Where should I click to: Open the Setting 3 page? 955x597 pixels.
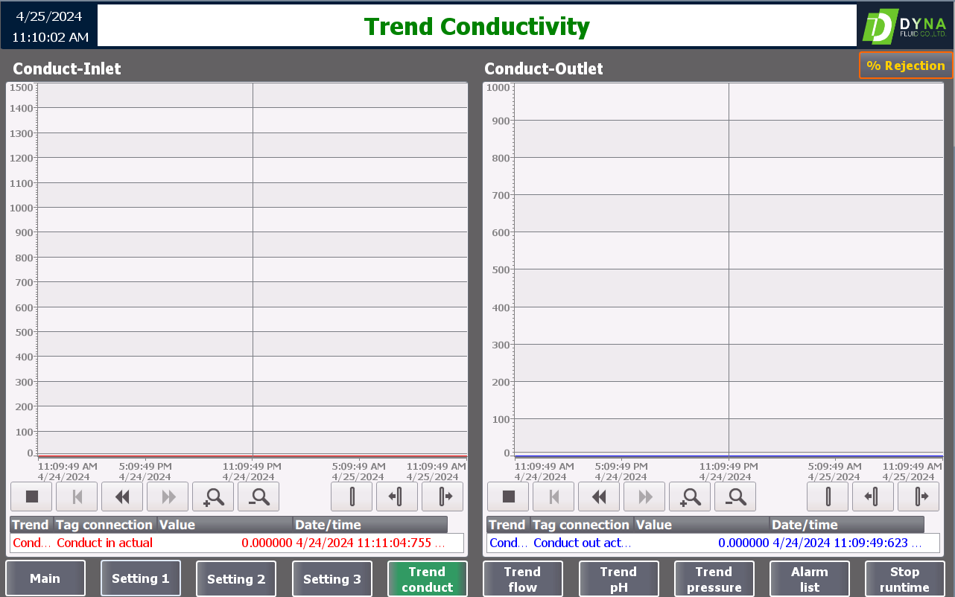[x=332, y=578]
